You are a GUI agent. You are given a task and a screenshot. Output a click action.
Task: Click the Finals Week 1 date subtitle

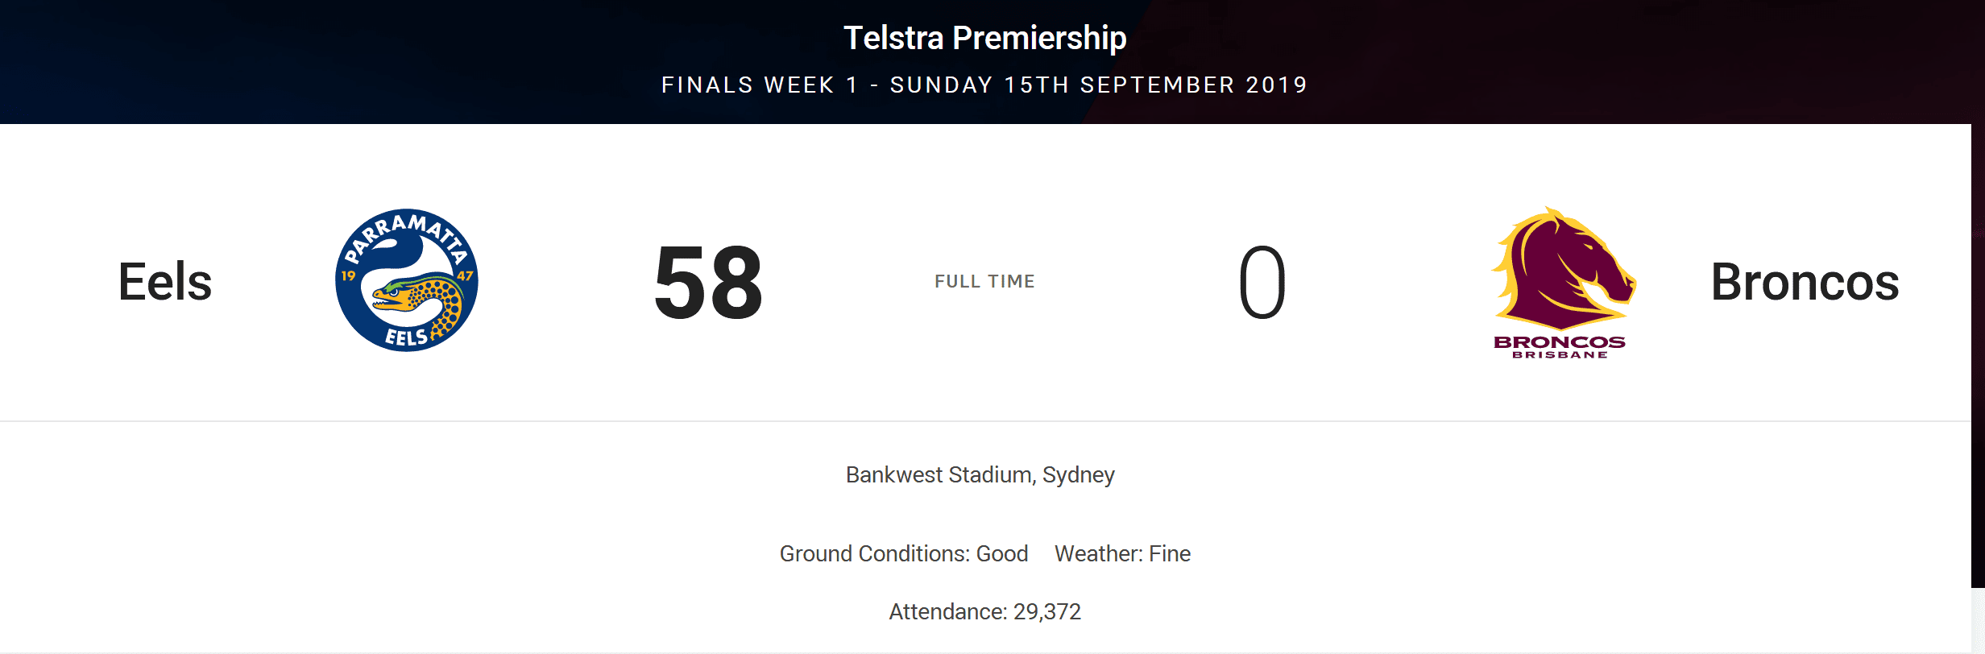(984, 85)
